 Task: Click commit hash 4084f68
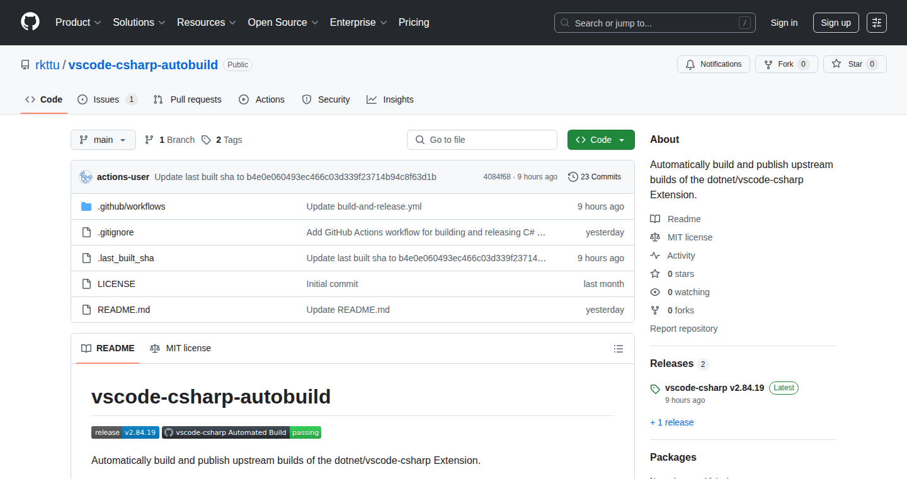(x=497, y=177)
